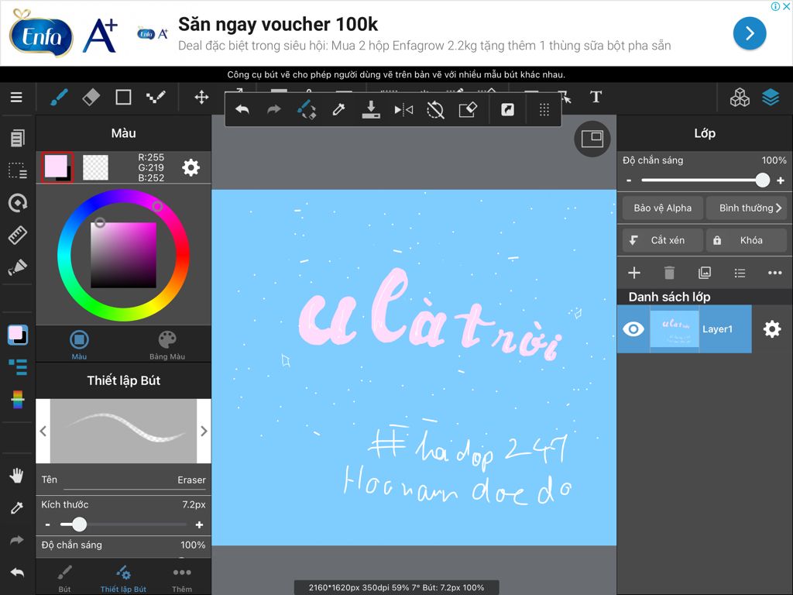Increase layer Độ chắn sáng opacity
793x595 pixels.
click(781, 180)
